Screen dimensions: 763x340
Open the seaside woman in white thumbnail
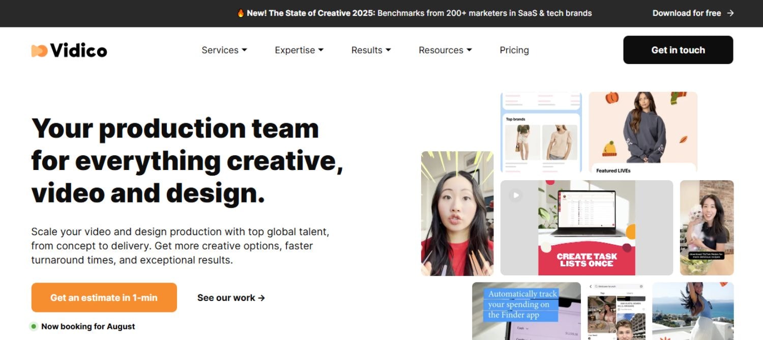coord(693,311)
